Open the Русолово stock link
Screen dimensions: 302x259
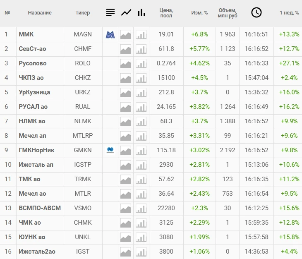coord(33,63)
